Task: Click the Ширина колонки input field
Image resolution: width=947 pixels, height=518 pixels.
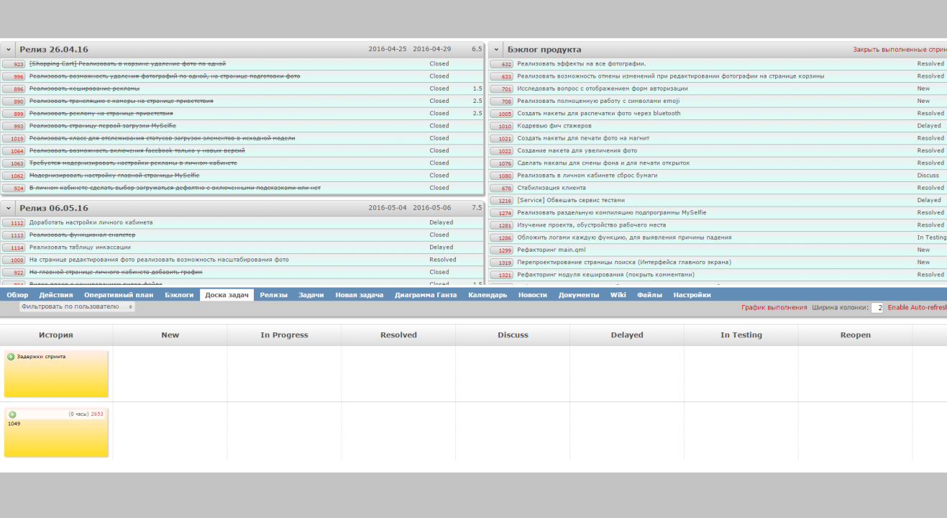Action: pos(877,307)
